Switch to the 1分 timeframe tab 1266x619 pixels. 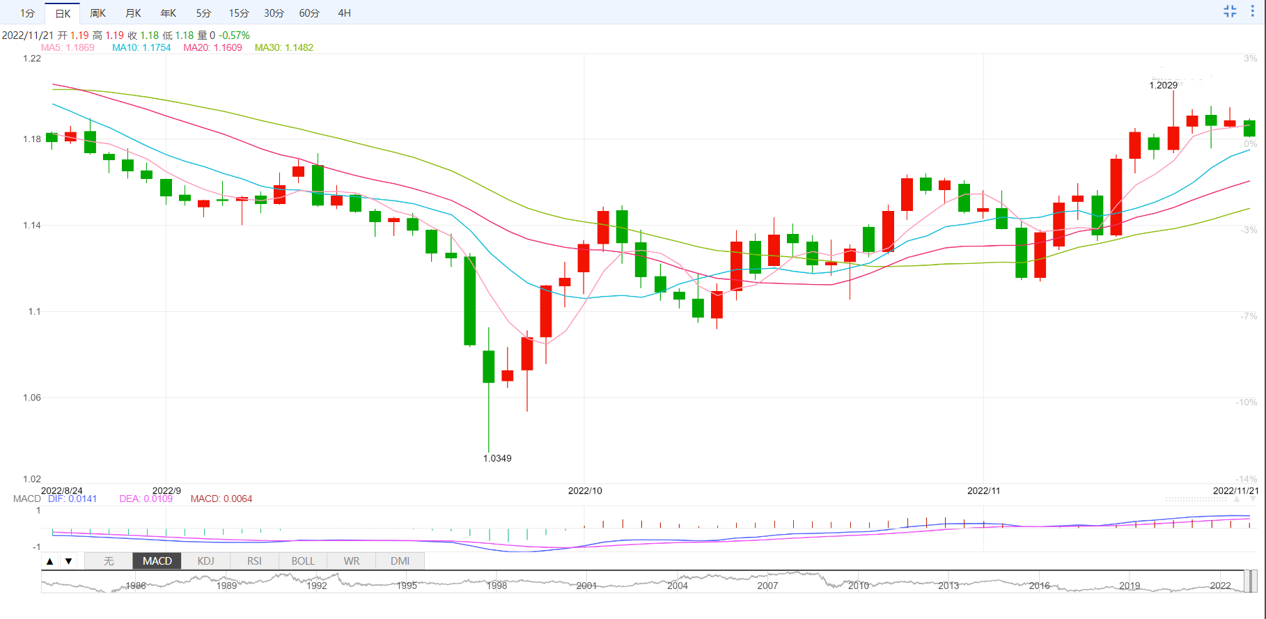tap(27, 13)
